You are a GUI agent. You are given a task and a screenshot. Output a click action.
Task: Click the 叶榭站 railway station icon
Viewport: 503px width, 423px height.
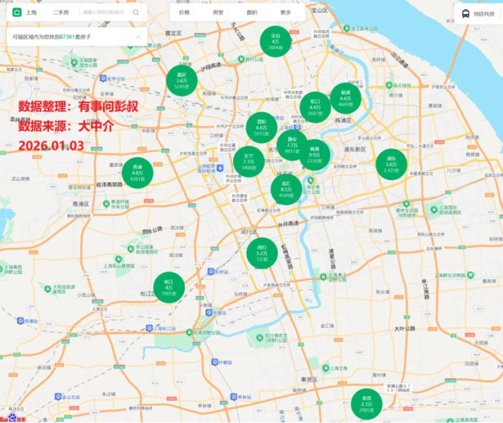click(215, 362)
